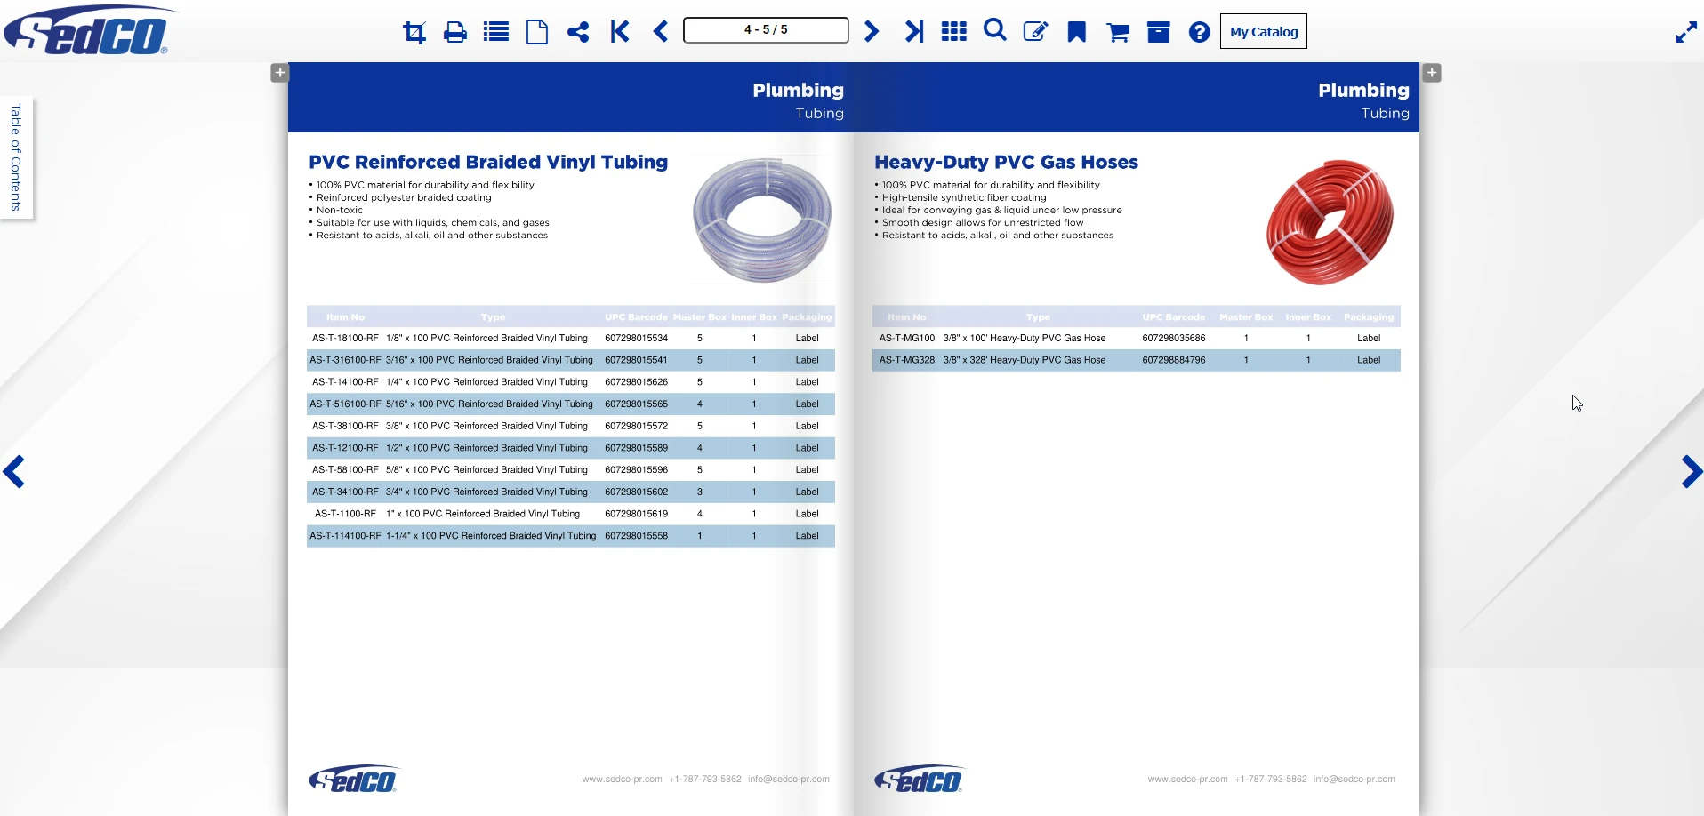Toggle fullscreen mode
Screen dimensions: 1704x816
tap(1685, 31)
